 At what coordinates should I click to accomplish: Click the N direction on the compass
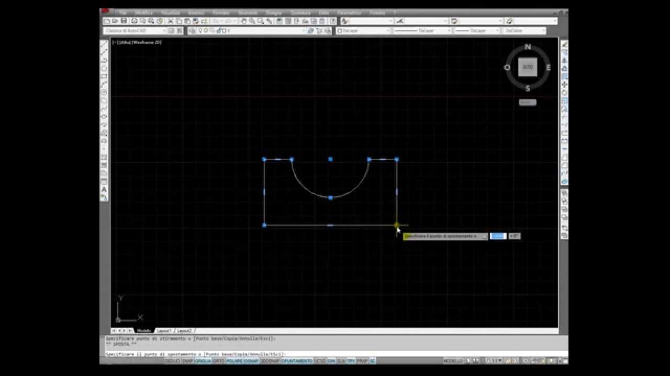(528, 47)
